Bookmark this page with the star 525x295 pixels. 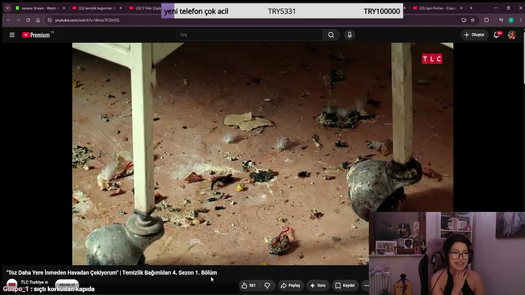coord(472,20)
